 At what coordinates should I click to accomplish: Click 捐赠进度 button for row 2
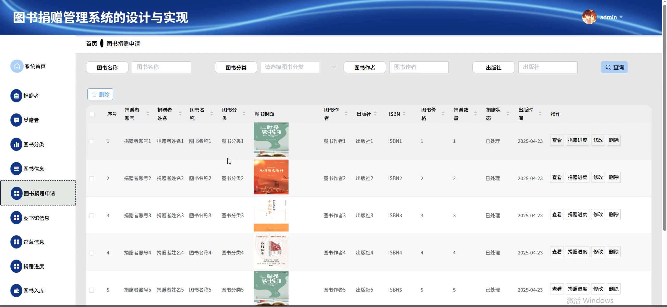pos(577,177)
